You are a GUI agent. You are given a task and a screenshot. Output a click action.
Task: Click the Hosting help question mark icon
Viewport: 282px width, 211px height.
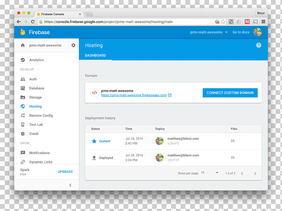tap(259, 45)
